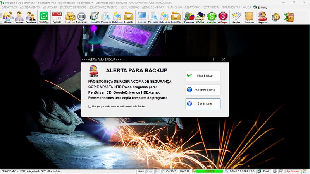This screenshot has height=174, width=310.
Task: Open the Suporte toolbar icon
Action: pyautogui.click(x=262, y=17)
